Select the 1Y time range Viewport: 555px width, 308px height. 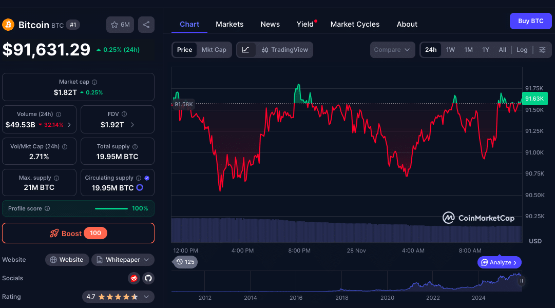pyautogui.click(x=486, y=50)
